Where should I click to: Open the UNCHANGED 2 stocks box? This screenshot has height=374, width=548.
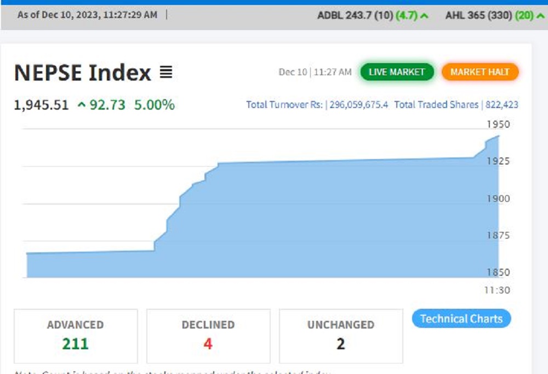coord(341,336)
